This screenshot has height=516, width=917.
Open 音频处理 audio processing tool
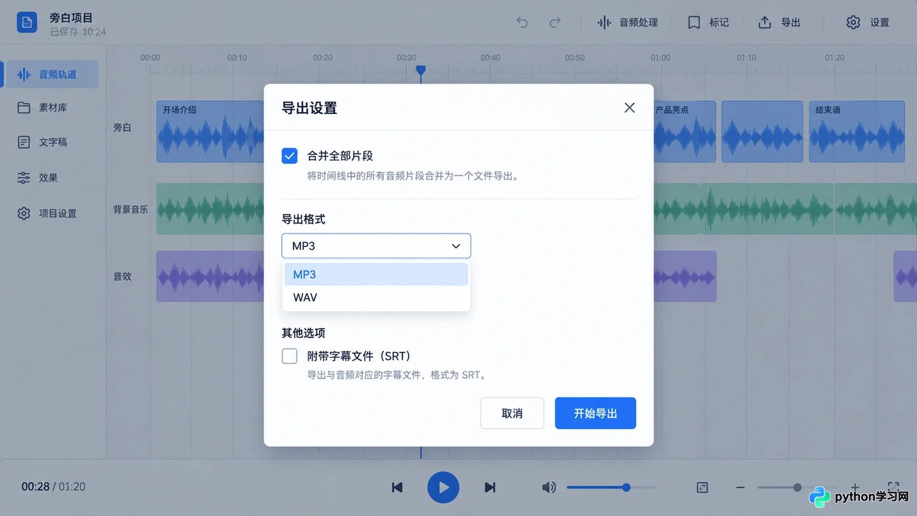(627, 22)
